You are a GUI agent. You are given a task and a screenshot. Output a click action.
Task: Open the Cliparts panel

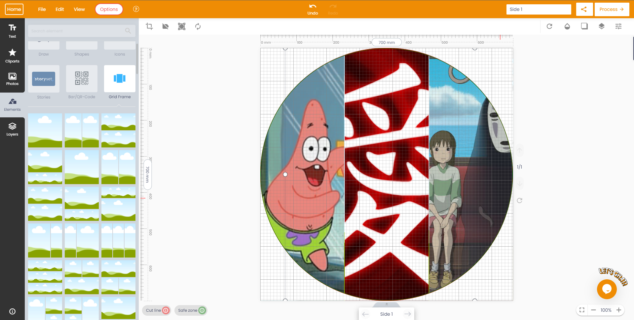(12, 56)
